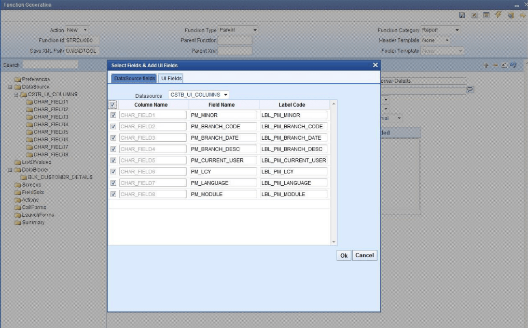Screen dimensions: 528x328
Task: Click the blue refresh icon beside the search bar
Action: (513, 65)
